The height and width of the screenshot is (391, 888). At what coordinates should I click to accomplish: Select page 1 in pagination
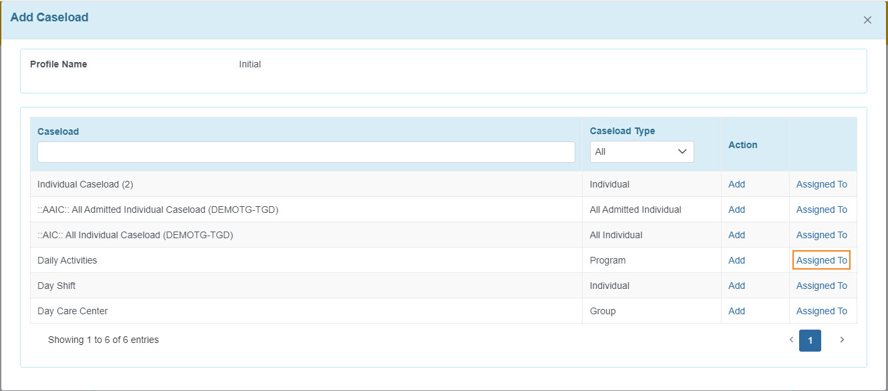tap(810, 340)
